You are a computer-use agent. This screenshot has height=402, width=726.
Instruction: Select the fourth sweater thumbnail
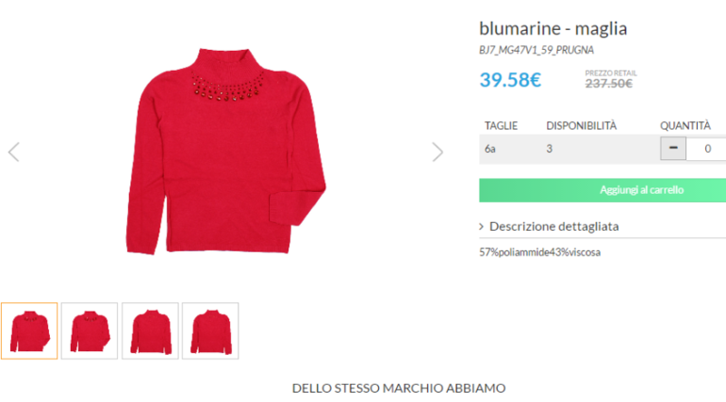(x=210, y=330)
